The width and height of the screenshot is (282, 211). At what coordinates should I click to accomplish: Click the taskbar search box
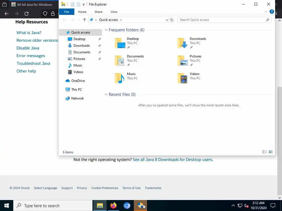(x=53, y=206)
